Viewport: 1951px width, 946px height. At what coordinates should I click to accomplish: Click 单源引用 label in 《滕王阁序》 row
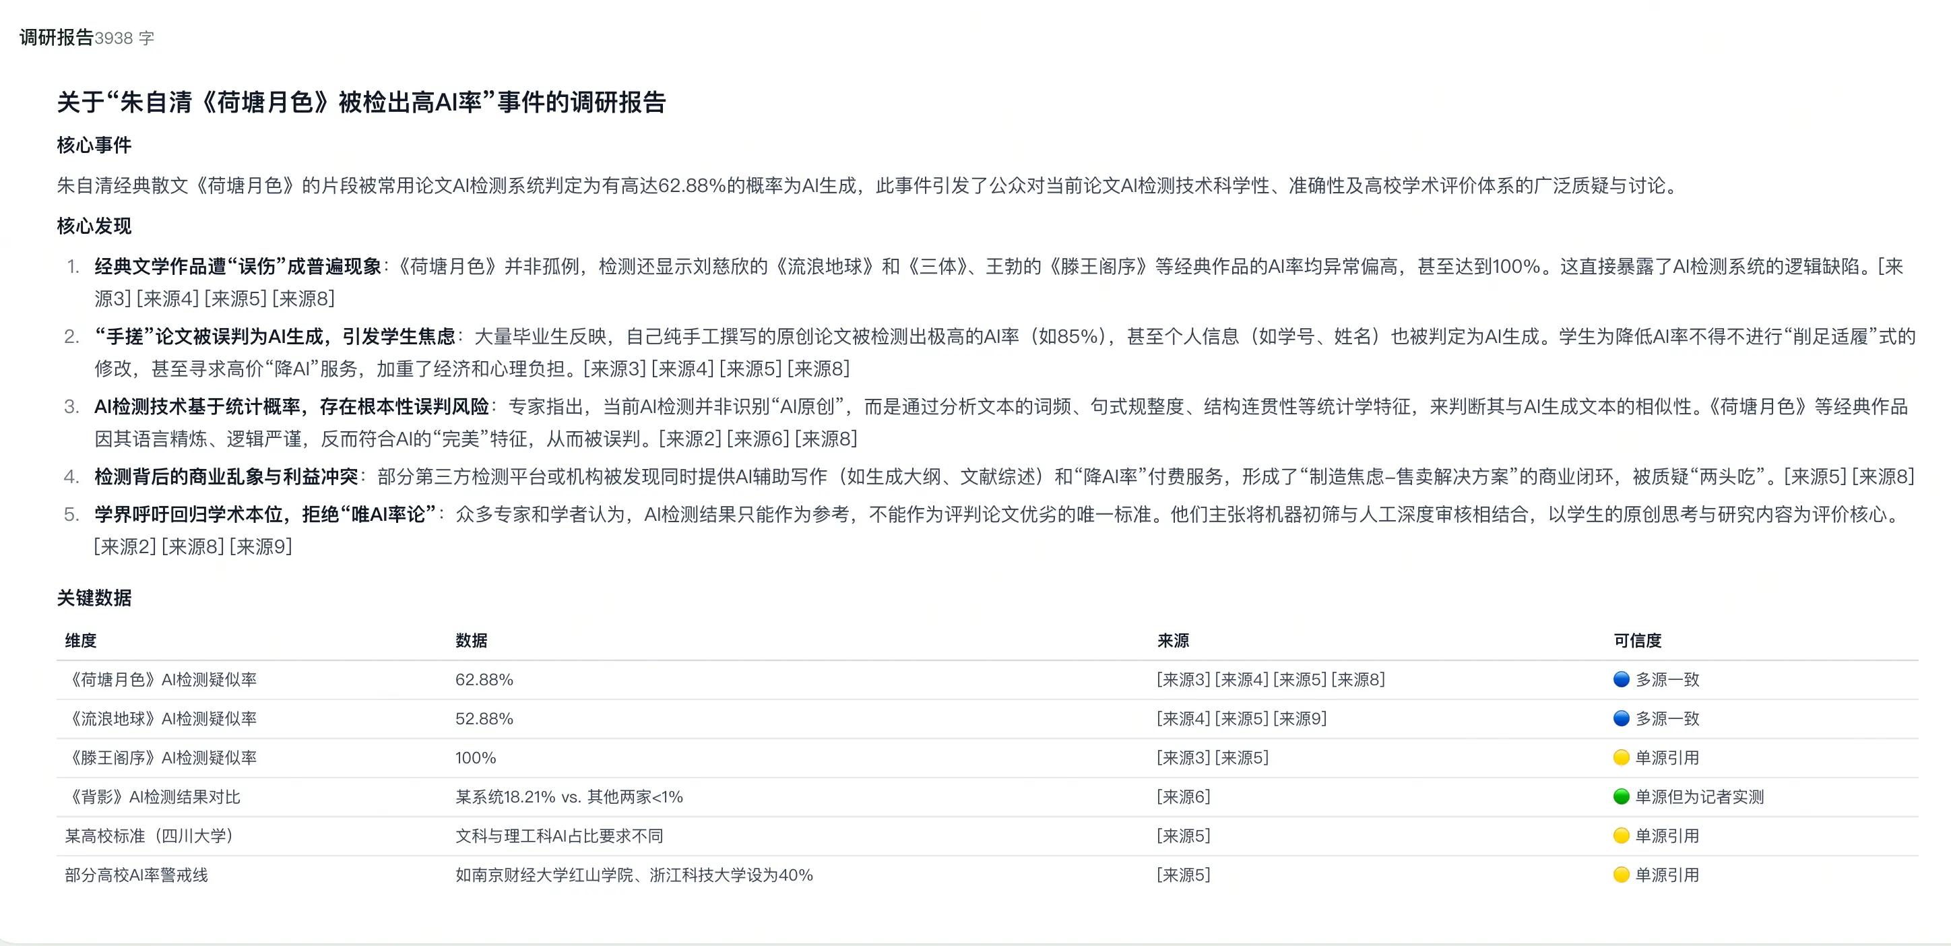coord(1667,757)
